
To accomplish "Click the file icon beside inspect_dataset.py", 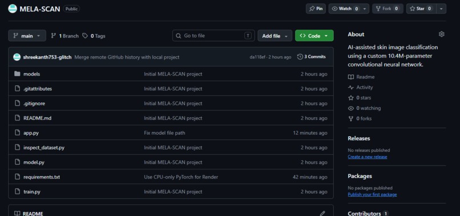I will (17, 147).
